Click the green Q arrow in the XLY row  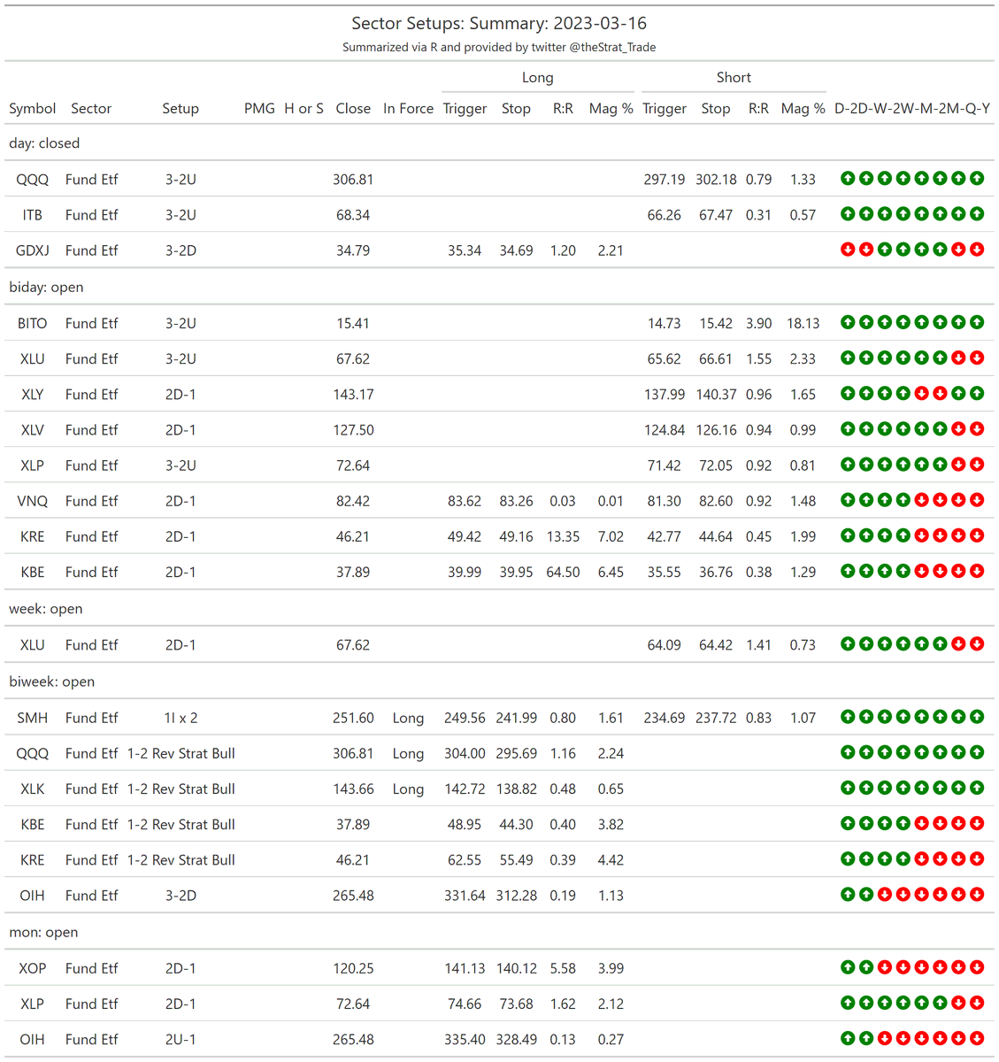(x=958, y=393)
